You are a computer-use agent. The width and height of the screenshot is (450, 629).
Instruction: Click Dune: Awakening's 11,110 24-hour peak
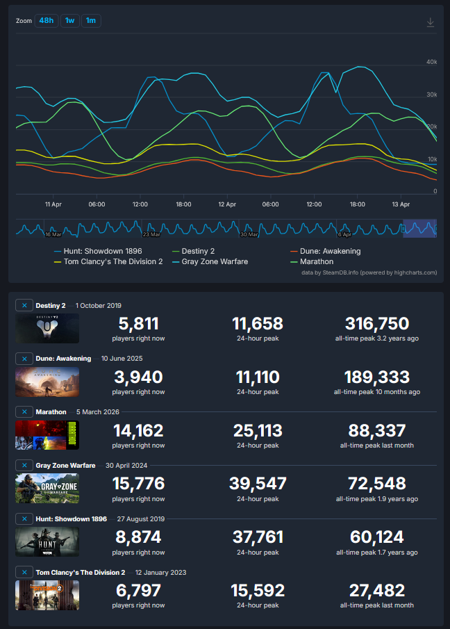pos(258,377)
